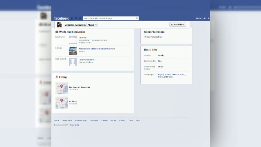This screenshot has width=261, height=147.
Task: Click the Carrefour employer thumbnail
Action: tap(73, 40)
